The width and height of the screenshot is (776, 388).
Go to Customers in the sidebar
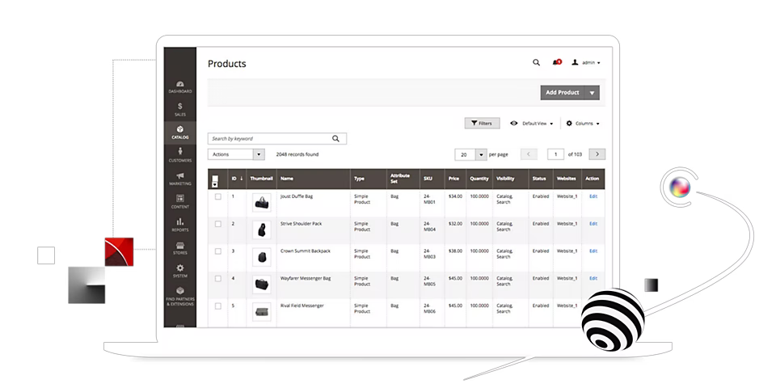(179, 154)
